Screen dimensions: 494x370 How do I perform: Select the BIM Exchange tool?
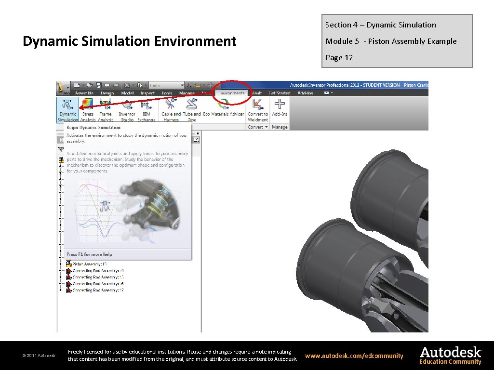click(x=147, y=110)
